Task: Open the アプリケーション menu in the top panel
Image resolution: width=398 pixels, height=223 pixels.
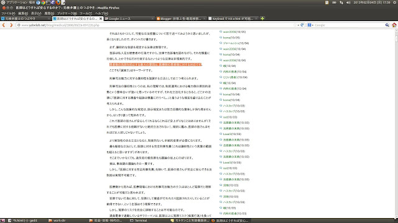Action: coord(17,2)
